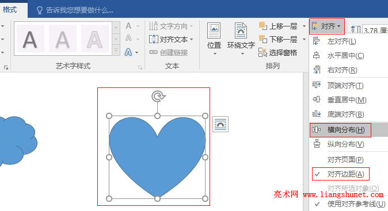Click the rotation handle above the heart
This screenshot has height=211, width=388.
point(158,96)
